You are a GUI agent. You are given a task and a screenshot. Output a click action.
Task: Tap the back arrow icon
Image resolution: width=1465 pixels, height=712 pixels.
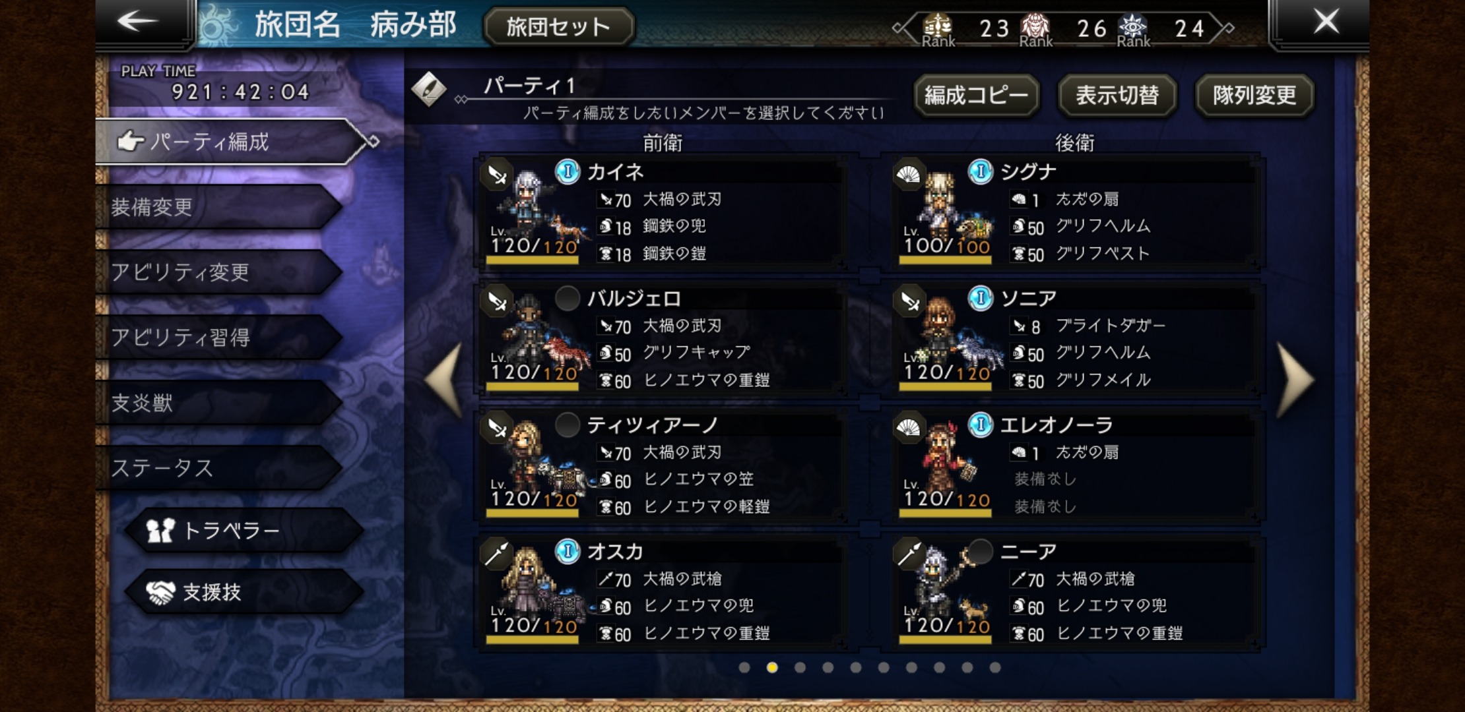[x=137, y=22]
